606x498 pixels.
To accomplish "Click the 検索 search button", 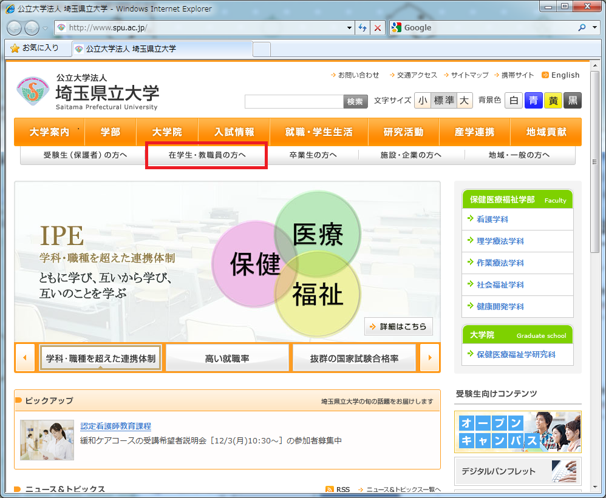I will pyautogui.click(x=355, y=101).
